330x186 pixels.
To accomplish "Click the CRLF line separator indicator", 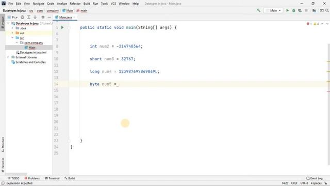I will pyautogui.click(x=294, y=183).
